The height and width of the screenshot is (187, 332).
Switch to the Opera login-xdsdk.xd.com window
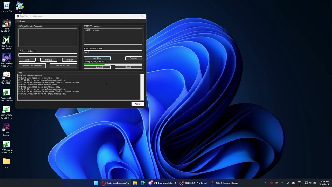pyautogui.click(x=116, y=183)
